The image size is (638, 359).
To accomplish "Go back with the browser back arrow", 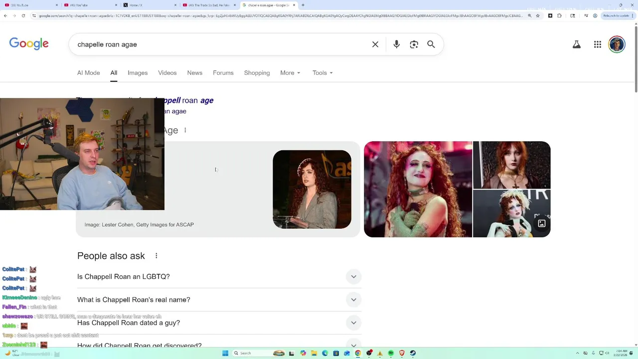I will point(5,15).
